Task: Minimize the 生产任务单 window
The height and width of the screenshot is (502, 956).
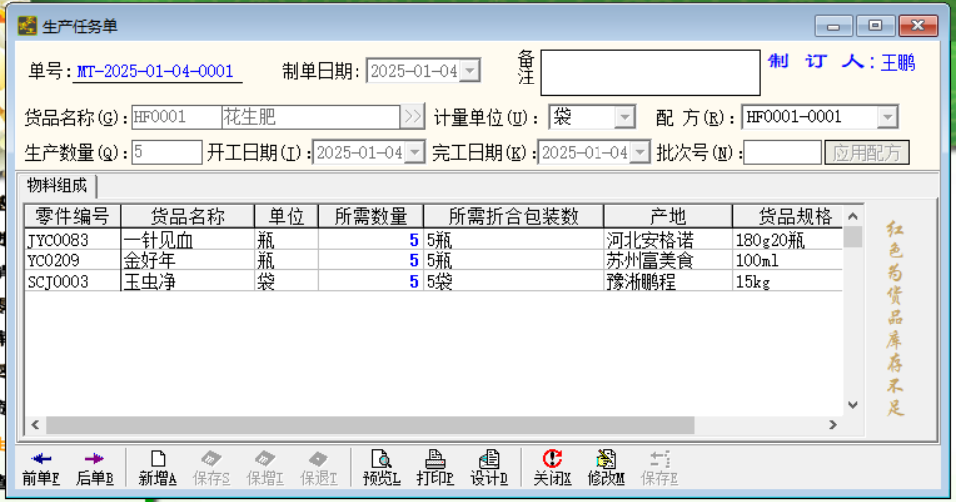Action: (834, 26)
